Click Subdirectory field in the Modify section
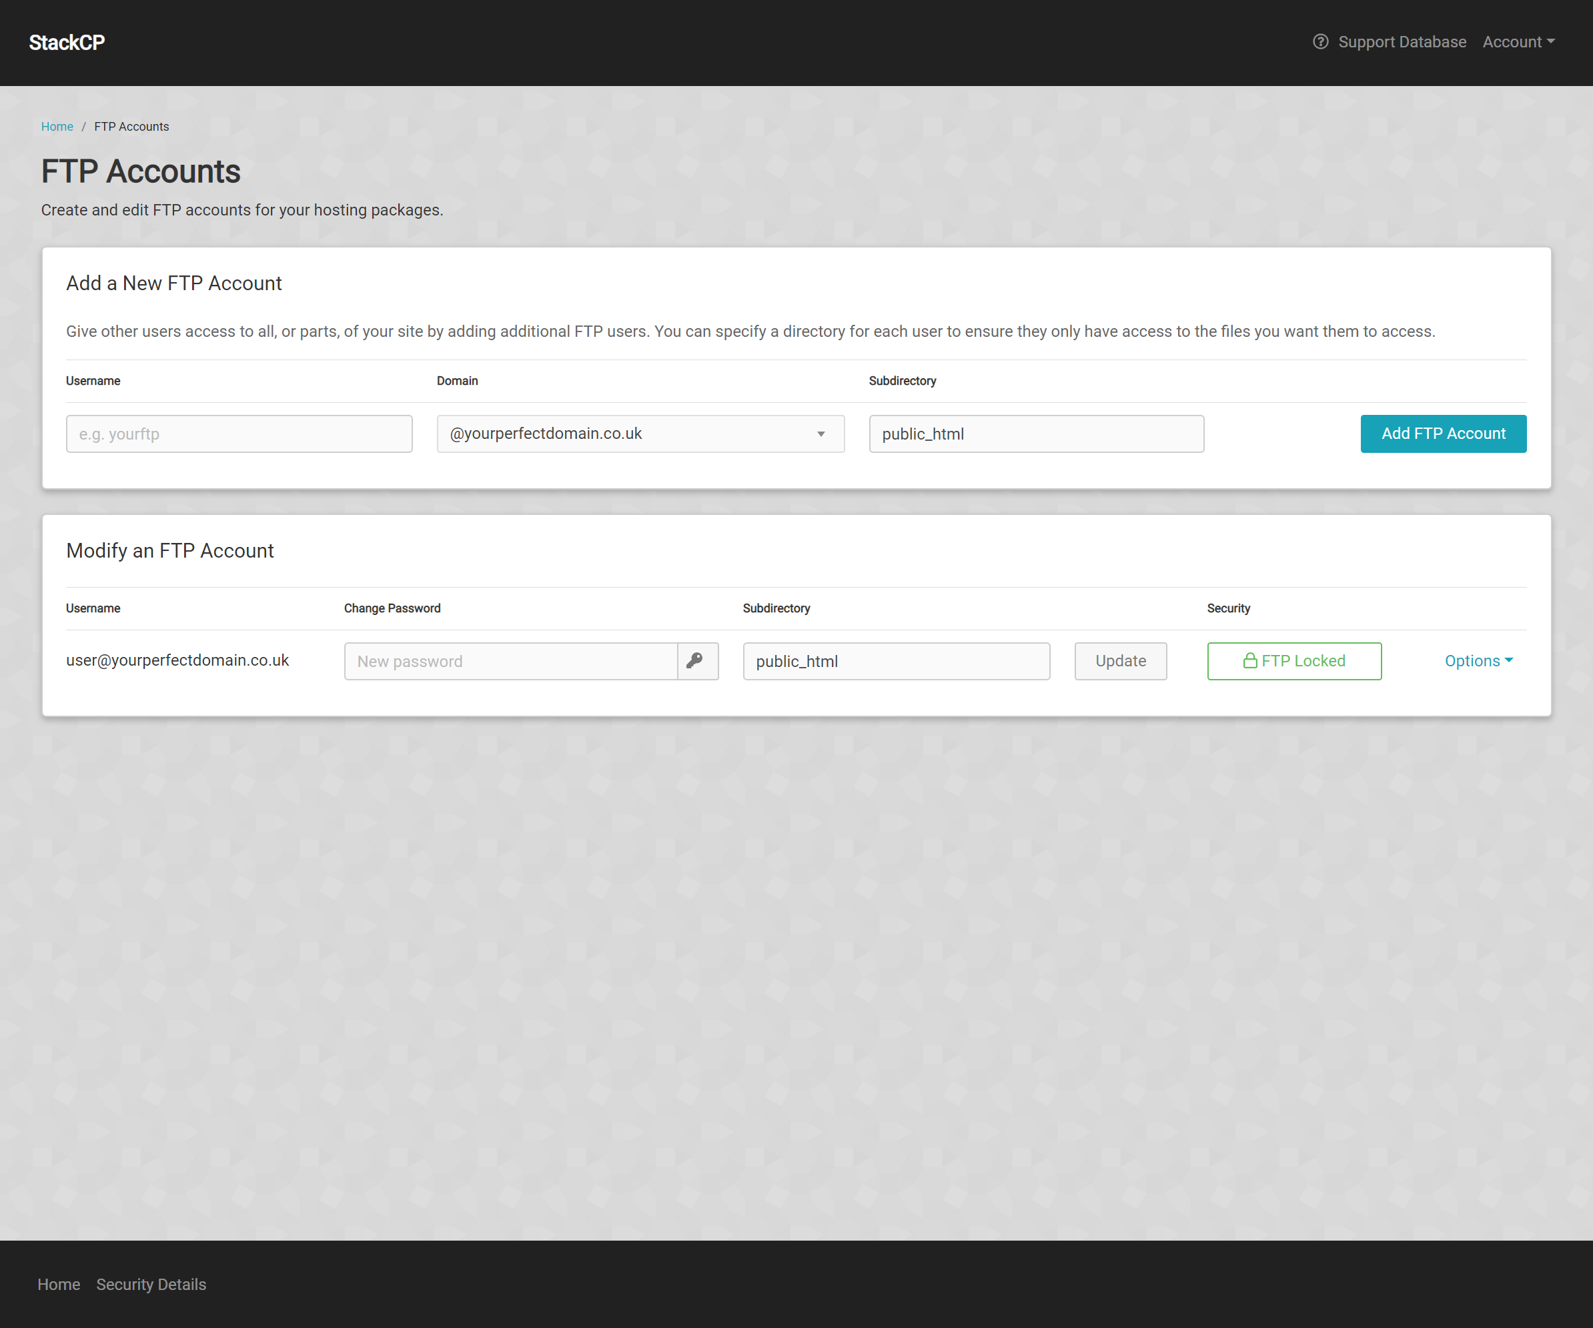The height and width of the screenshot is (1328, 1593). [x=895, y=660]
